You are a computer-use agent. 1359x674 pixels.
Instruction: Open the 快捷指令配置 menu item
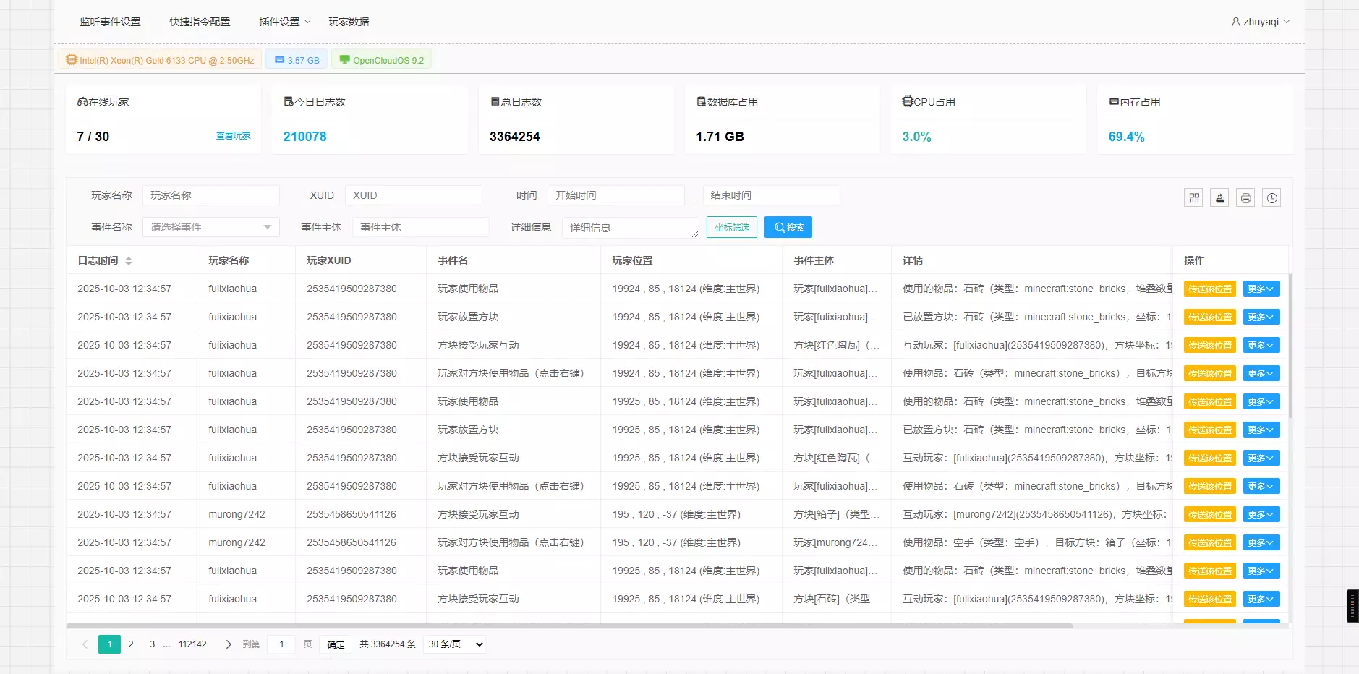200,22
